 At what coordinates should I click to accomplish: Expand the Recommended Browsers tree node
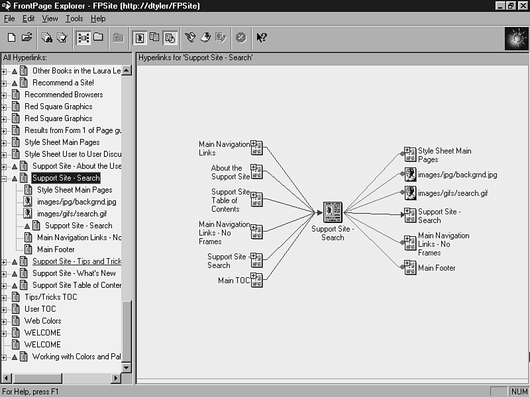pos(5,95)
